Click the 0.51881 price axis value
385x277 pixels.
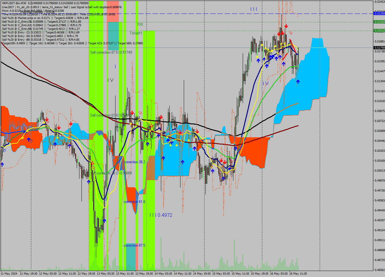coord(380,41)
